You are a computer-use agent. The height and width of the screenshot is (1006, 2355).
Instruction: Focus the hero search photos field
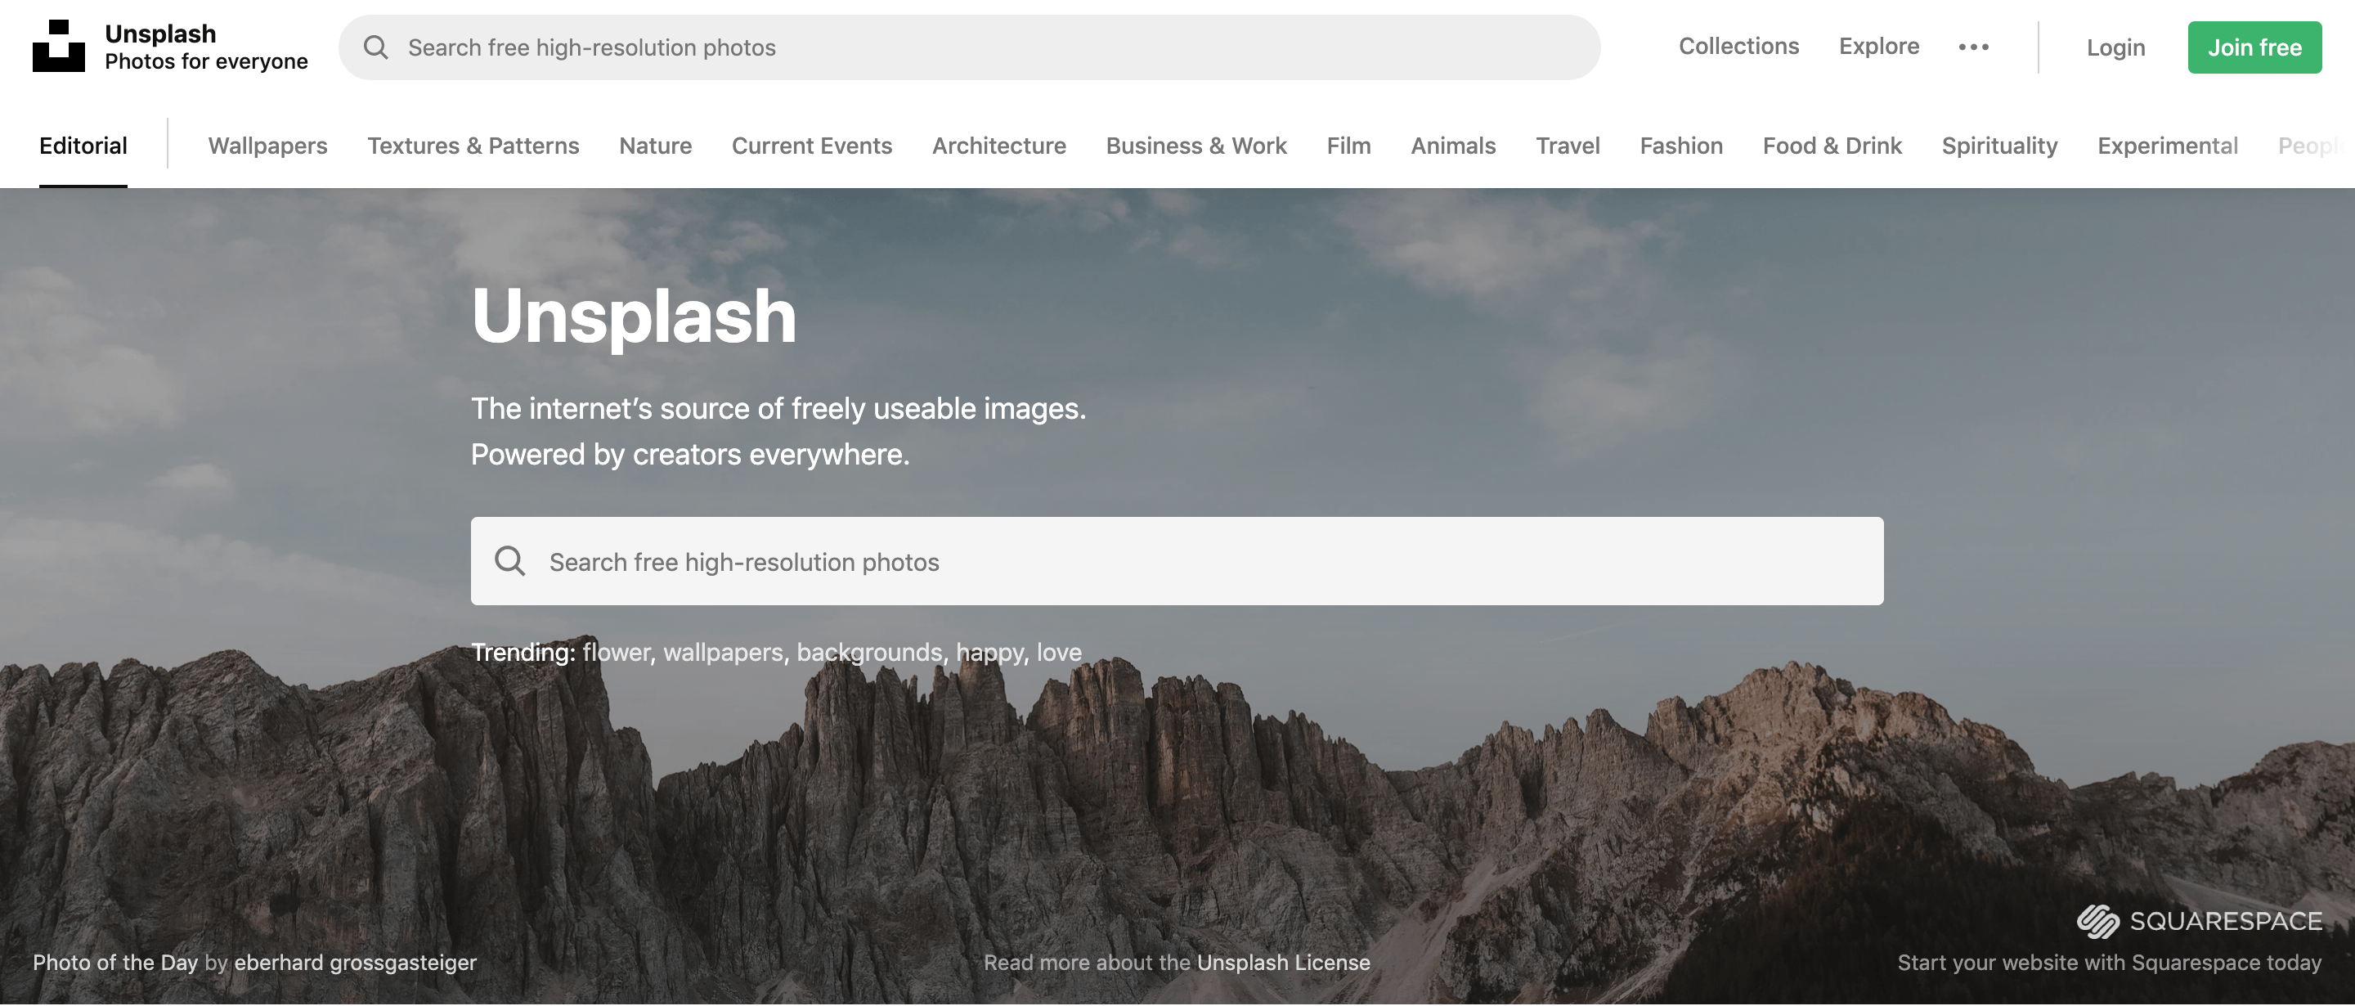[x=1177, y=560]
